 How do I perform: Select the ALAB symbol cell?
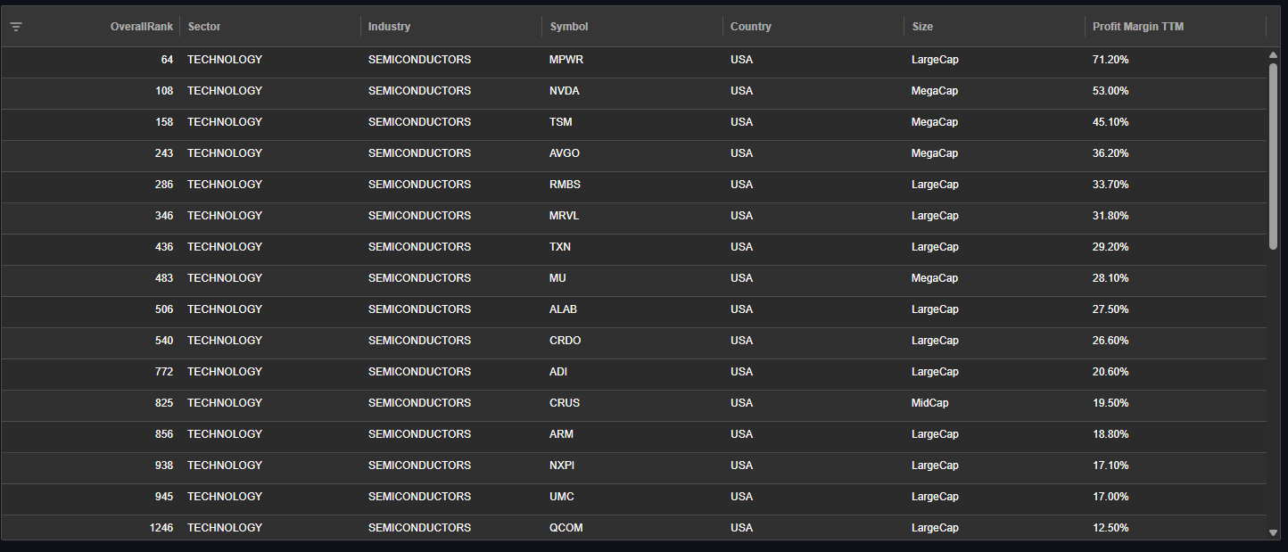pos(564,309)
